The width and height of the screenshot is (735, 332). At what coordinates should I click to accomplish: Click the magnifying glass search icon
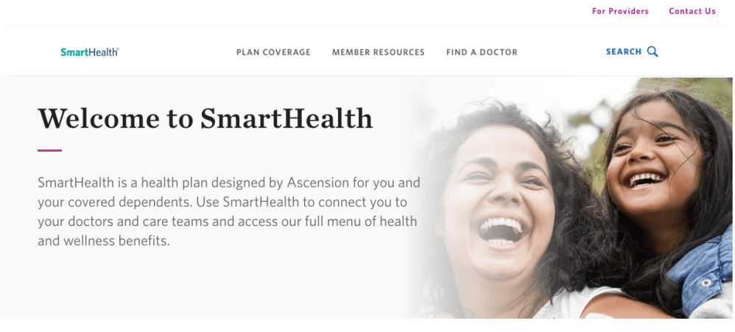click(653, 52)
